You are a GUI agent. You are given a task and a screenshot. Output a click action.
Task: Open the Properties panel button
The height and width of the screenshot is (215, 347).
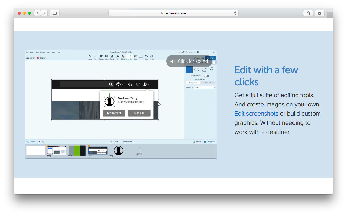(210, 142)
